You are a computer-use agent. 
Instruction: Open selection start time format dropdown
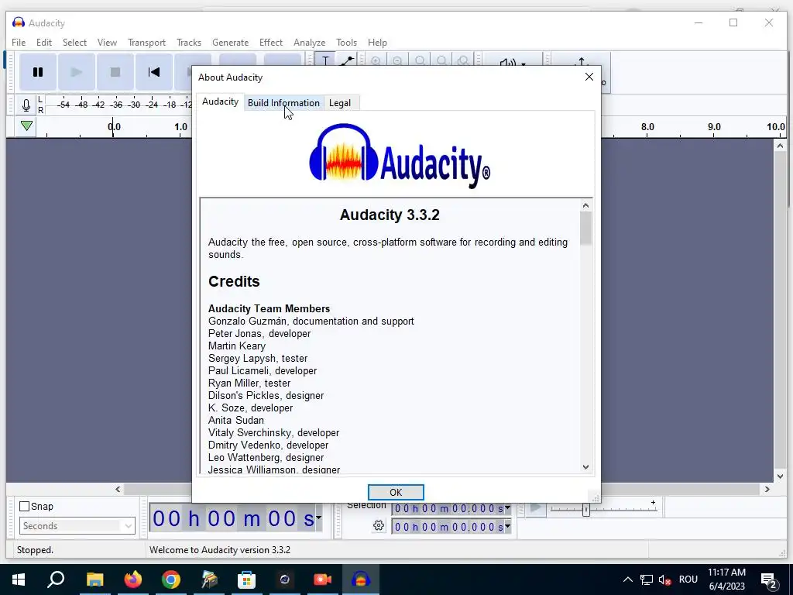tap(507, 507)
